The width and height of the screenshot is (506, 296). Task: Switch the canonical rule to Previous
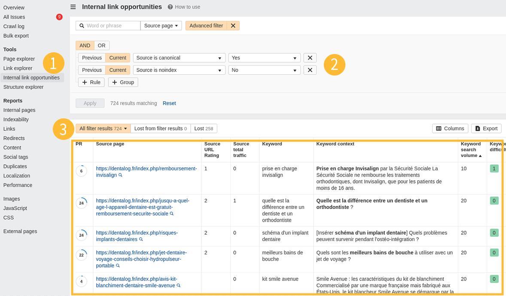(x=91, y=57)
